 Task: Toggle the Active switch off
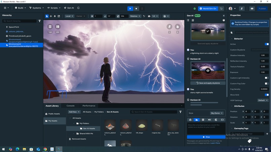(x=267, y=44)
